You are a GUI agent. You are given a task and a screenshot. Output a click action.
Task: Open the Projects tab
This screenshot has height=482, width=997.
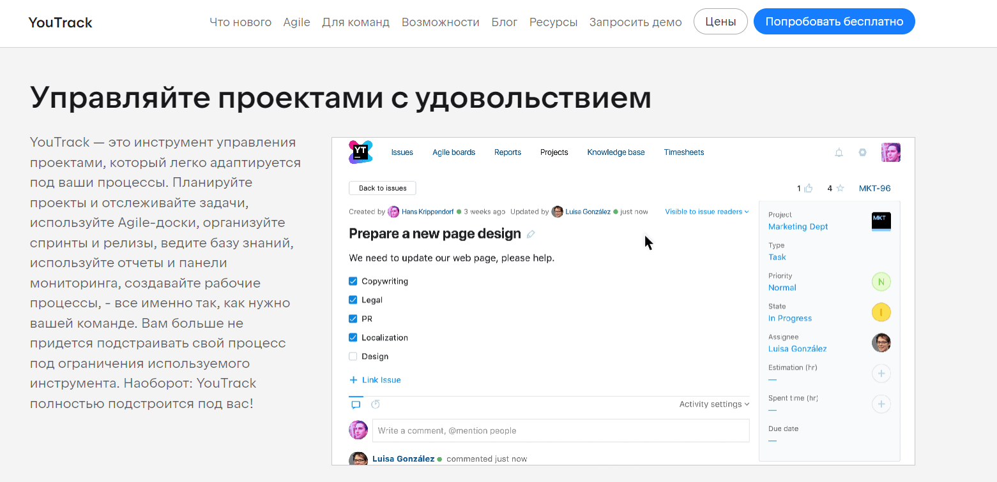coord(554,152)
